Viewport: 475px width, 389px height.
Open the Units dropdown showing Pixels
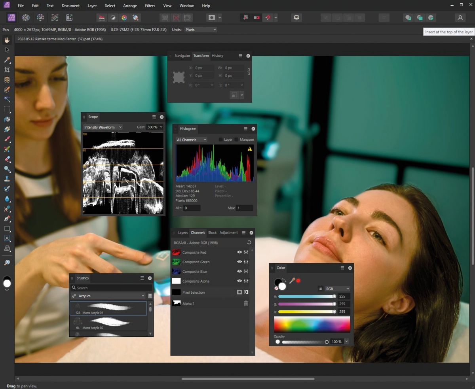click(x=201, y=30)
